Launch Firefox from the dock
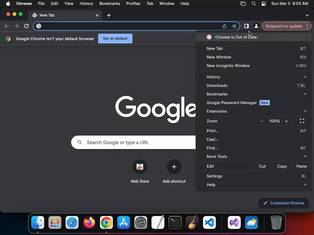 coord(89,222)
